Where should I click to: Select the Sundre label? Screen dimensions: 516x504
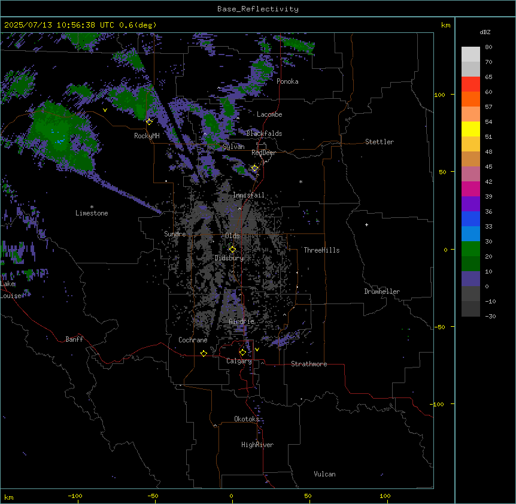pyautogui.click(x=175, y=234)
